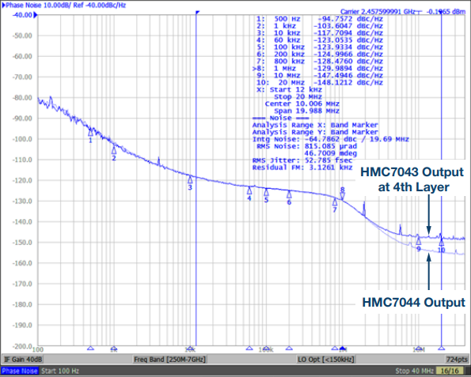The width and height of the screenshot is (471, 377).
Task: Click the 724pts points indicator
Action: (457, 360)
